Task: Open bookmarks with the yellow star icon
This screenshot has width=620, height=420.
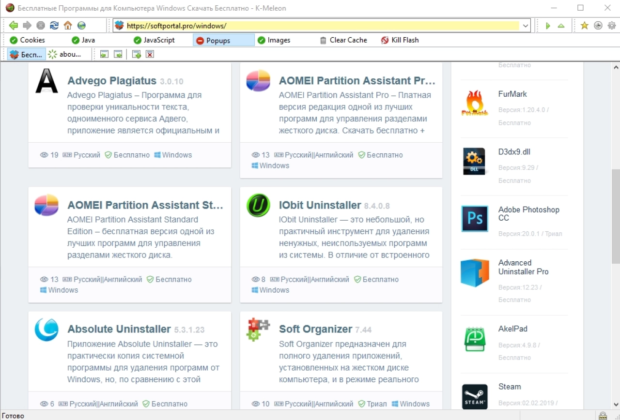Action: [585, 26]
